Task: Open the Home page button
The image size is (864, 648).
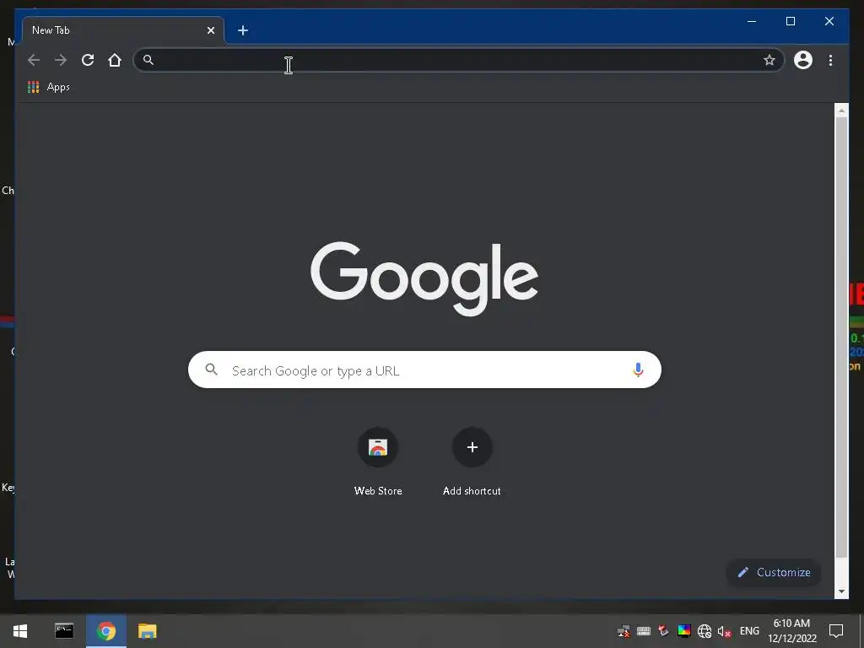Action: [115, 60]
